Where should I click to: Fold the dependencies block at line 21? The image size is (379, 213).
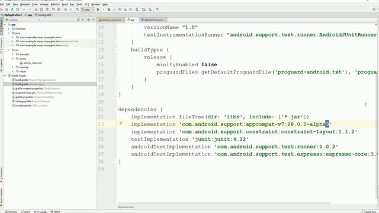click(x=116, y=109)
